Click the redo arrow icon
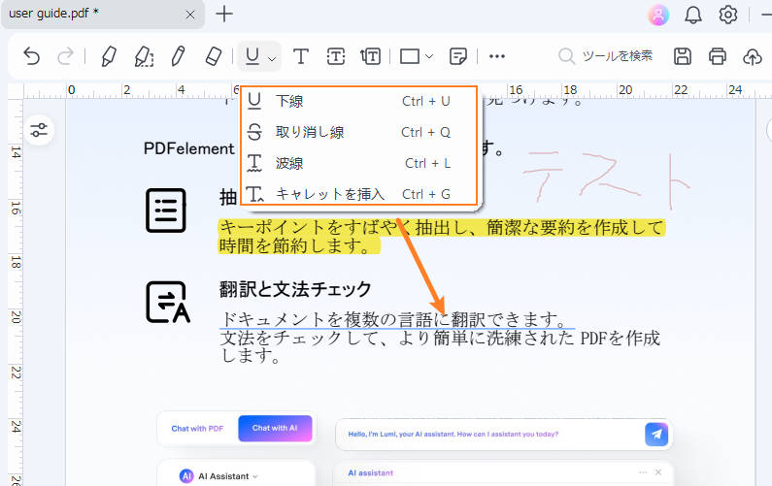 (65, 56)
